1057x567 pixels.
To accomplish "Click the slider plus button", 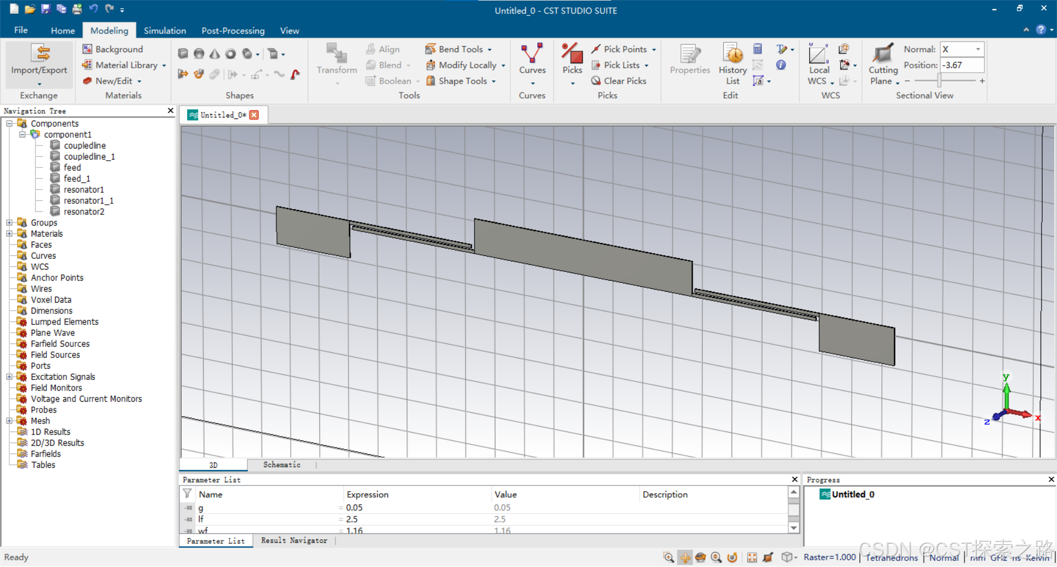I will 982,81.
